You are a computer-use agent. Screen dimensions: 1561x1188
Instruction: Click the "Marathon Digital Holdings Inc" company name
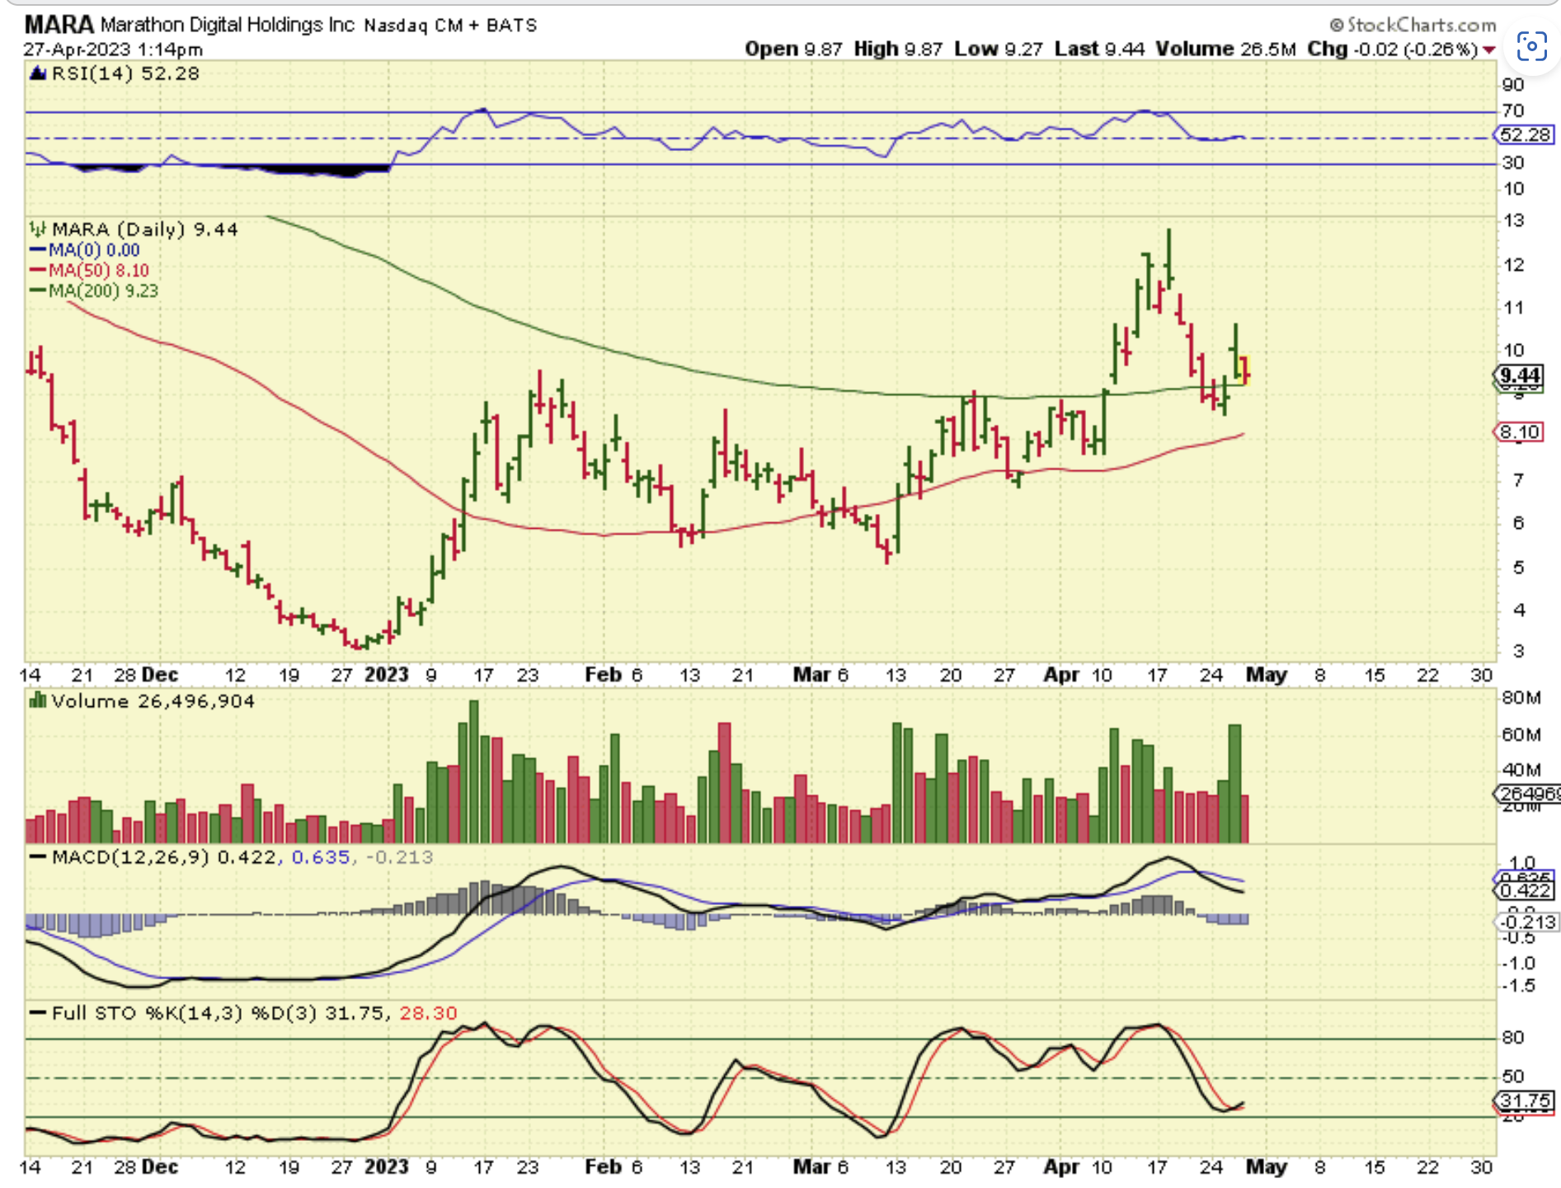228,26
